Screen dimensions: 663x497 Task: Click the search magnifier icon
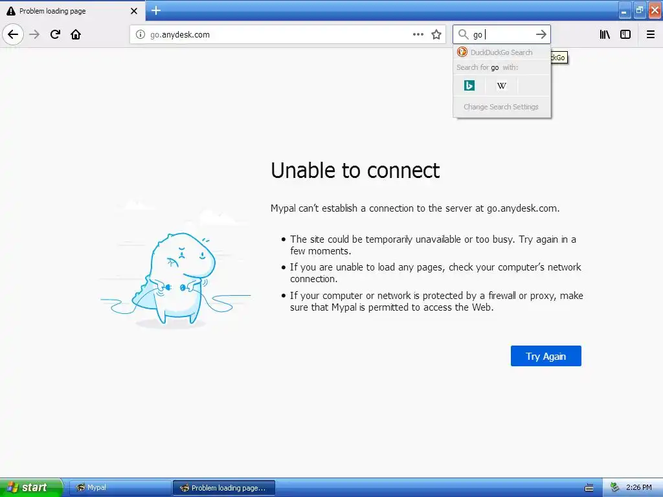pyautogui.click(x=464, y=34)
